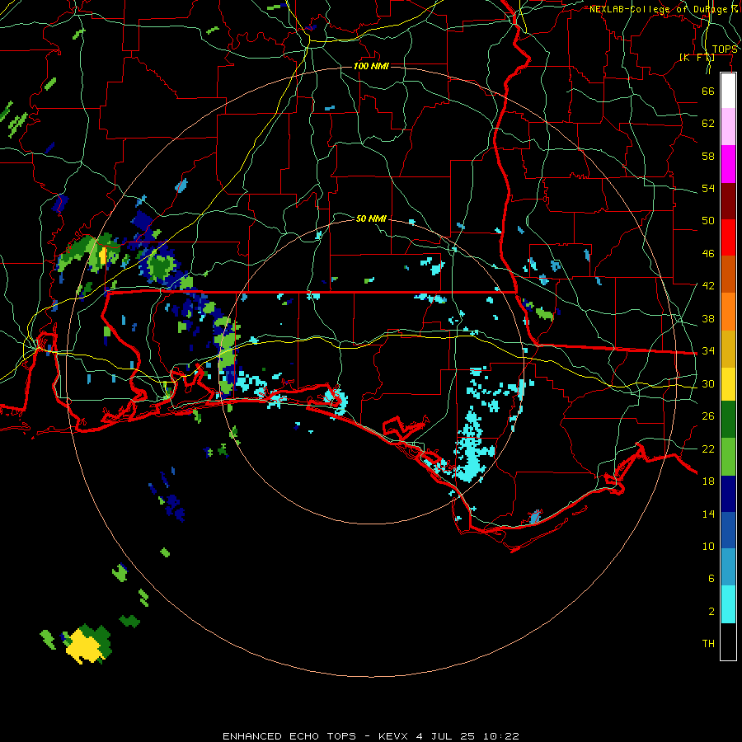This screenshot has width=742, height=742.
Task: Click the large yellow echo offshore southwest
Action: tap(86, 646)
